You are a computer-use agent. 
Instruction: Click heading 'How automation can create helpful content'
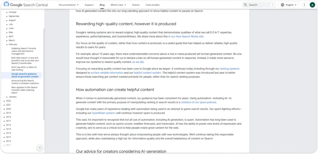tap(115, 90)
